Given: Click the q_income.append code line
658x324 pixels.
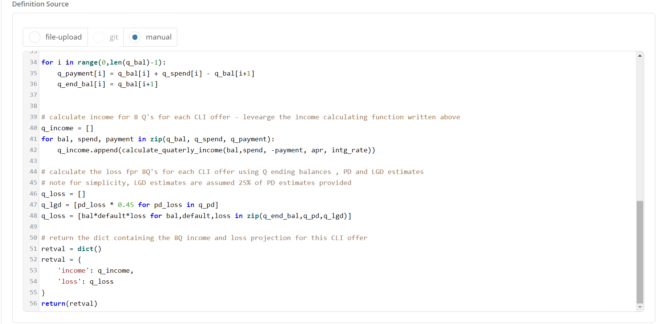Looking at the screenshot, I should click(216, 150).
